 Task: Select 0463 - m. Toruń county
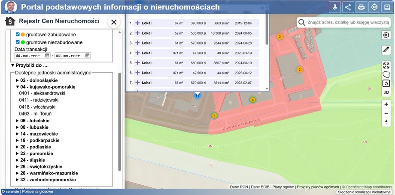click(x=35, y=114)
